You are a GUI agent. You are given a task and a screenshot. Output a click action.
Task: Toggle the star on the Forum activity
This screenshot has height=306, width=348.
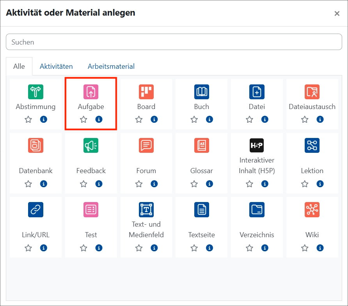click(x=138, y=184)
